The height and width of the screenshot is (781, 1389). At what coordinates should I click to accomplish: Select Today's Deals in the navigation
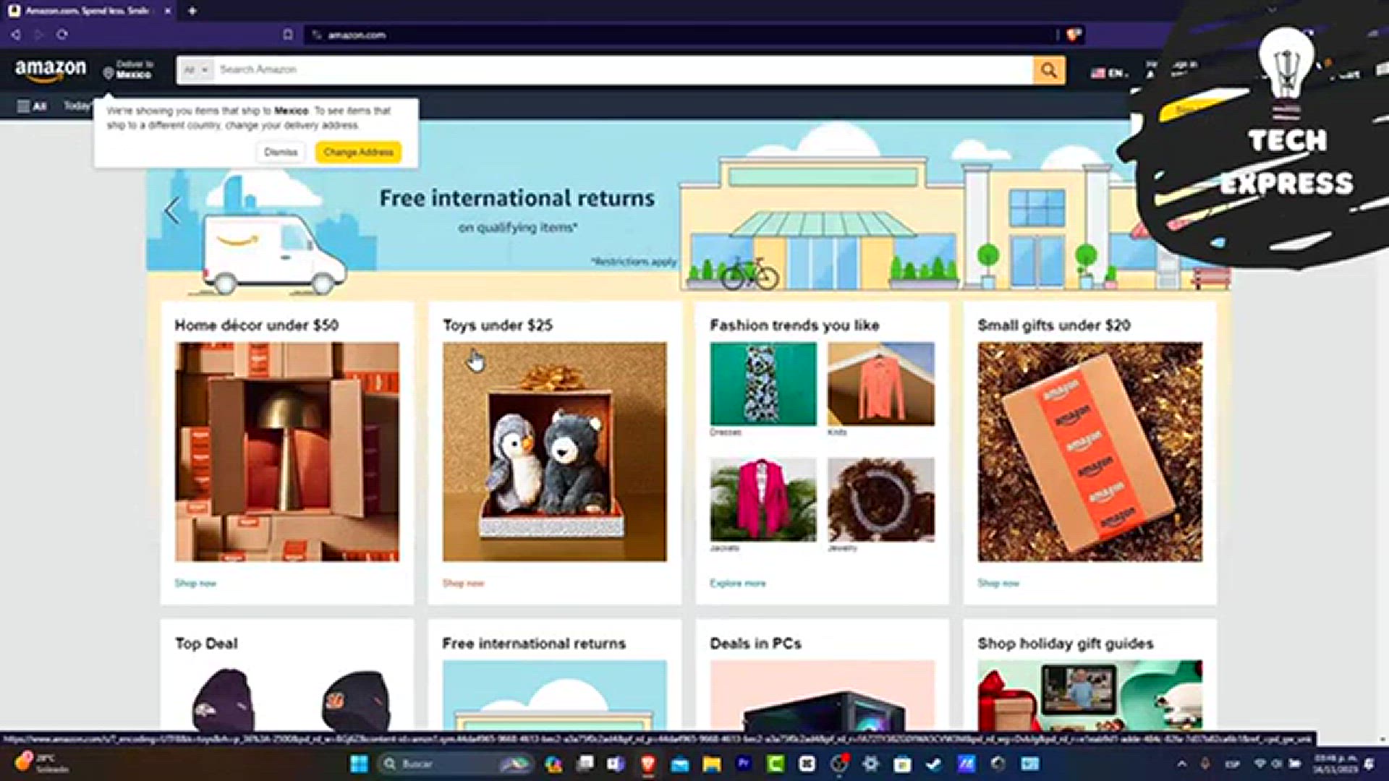pyautogui.click(x=80, y=106)
